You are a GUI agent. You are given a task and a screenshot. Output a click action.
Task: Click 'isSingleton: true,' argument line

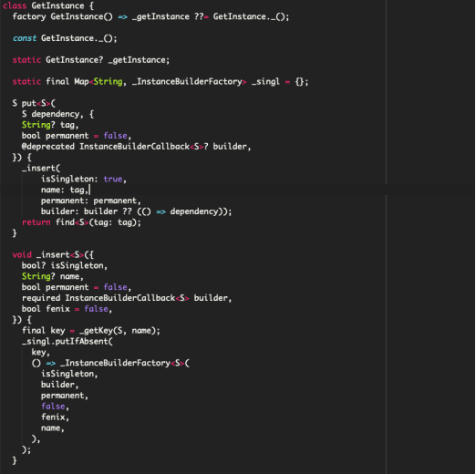84,179
